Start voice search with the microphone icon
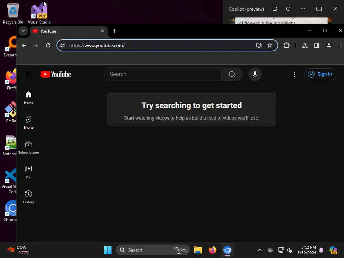 click(255, 74)
